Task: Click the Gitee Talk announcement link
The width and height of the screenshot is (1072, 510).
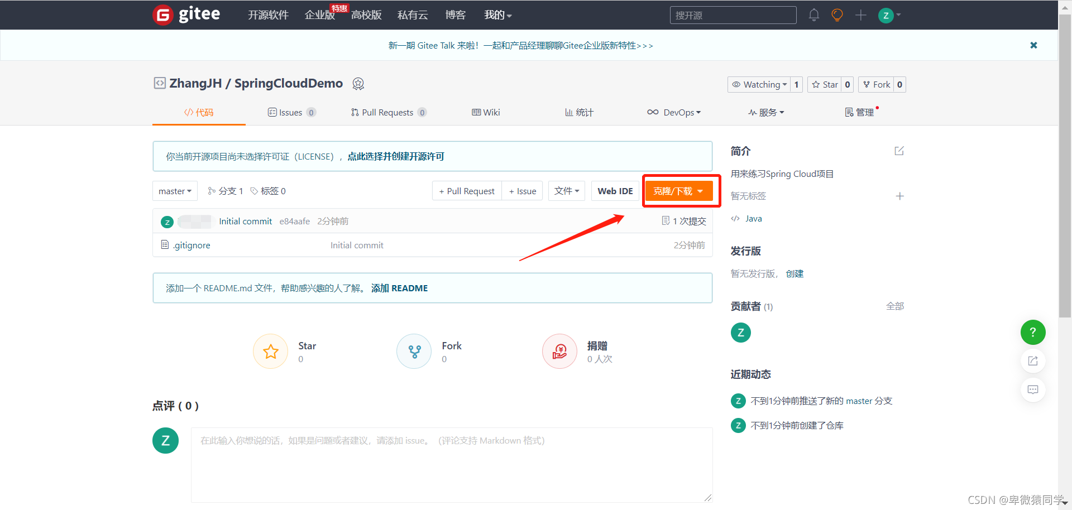Action: click(521, 45)
